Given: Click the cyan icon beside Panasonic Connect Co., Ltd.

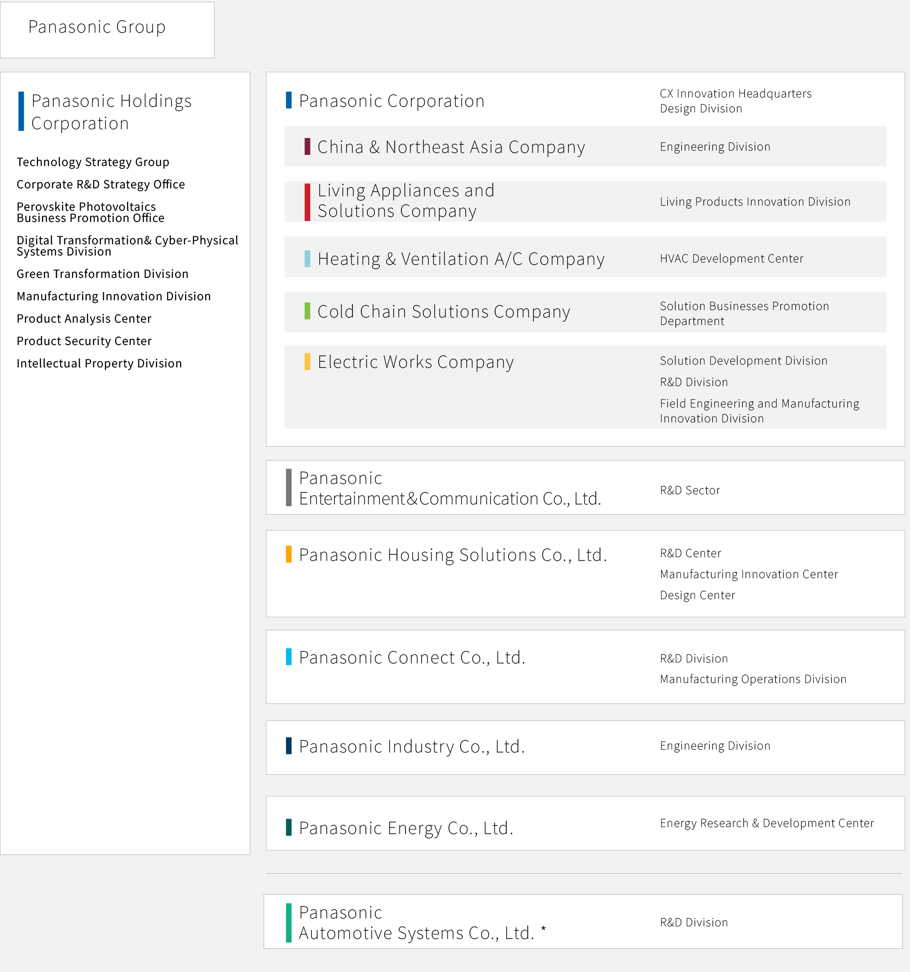Looking at the screenshot, I should 289,658.
